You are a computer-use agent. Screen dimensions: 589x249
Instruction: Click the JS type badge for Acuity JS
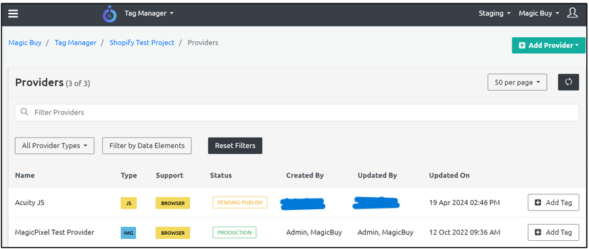pos(128,203)
